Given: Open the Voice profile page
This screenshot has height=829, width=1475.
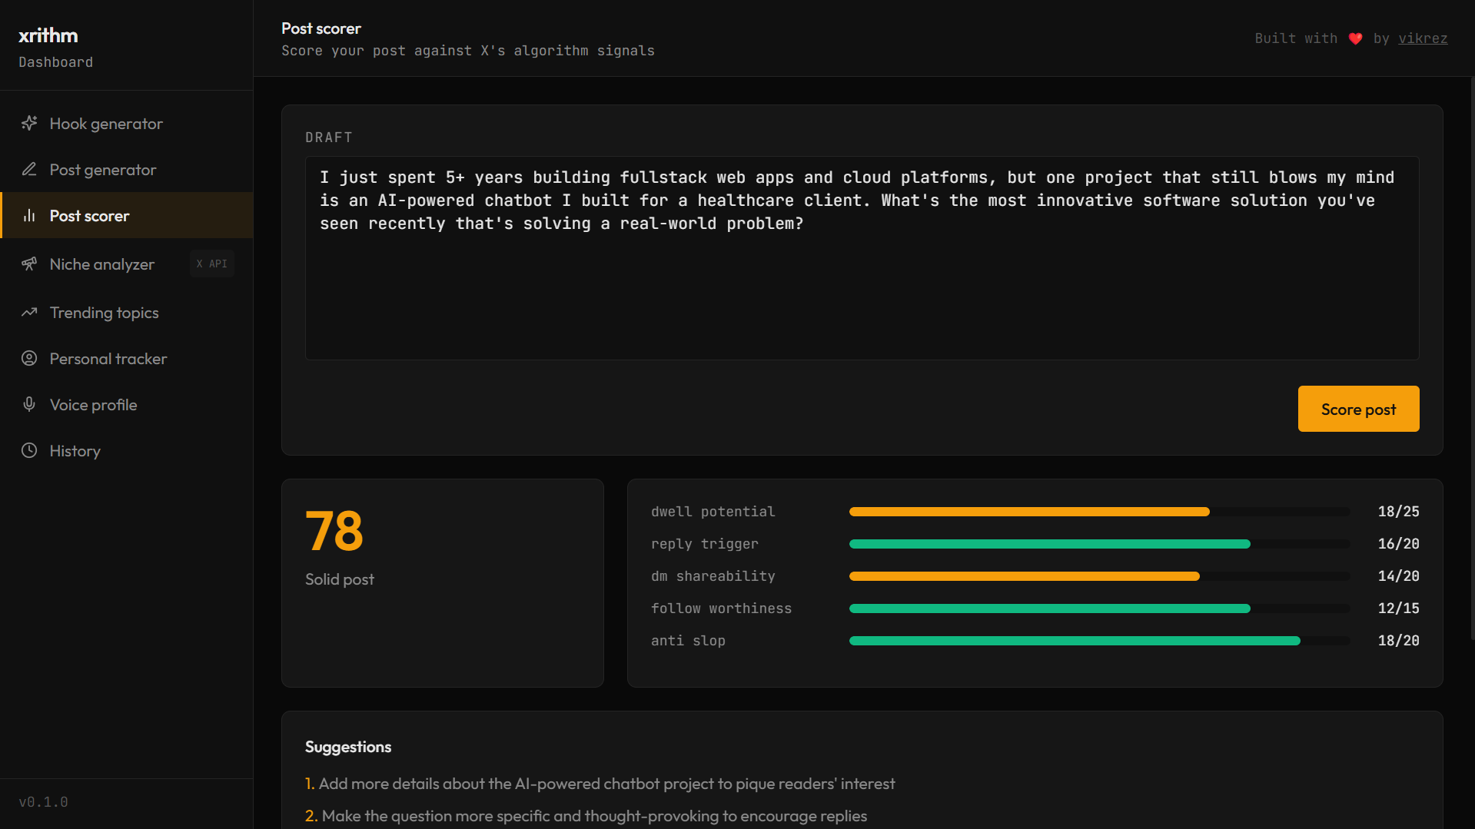Looking at the screenshot, I should [x=127, y=404].
